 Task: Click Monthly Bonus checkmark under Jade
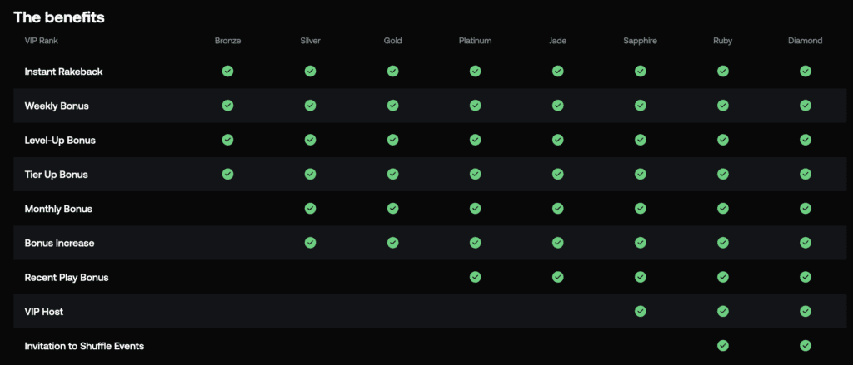click(557, 208)
